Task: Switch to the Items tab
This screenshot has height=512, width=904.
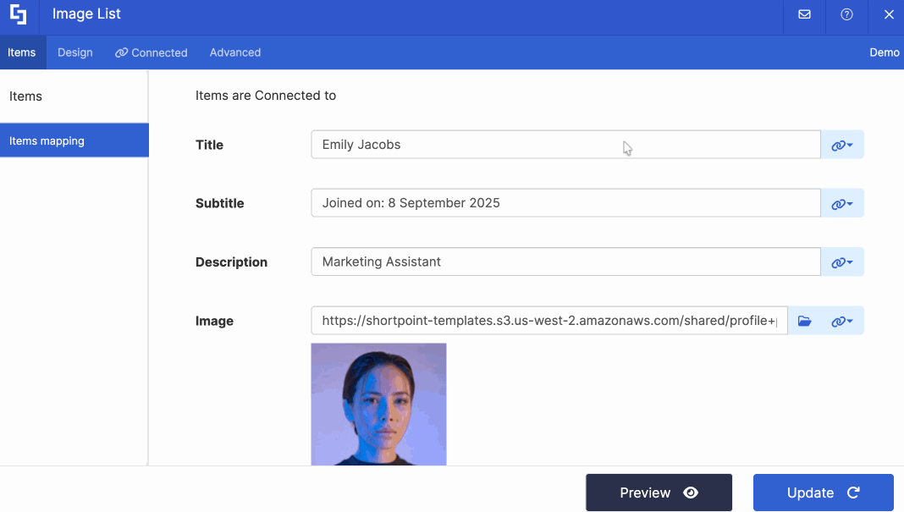Action: (22, 52)
